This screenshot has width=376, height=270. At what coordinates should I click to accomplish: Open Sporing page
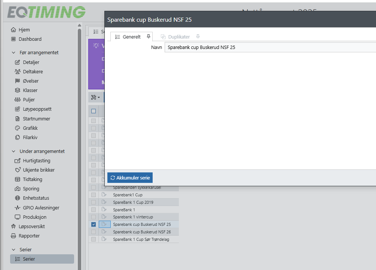click(27, 189)
